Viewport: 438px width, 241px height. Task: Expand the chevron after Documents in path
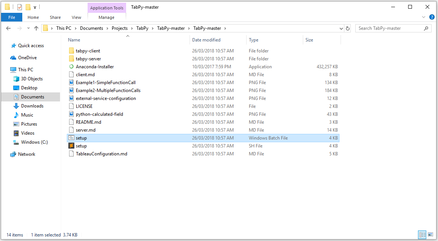click(108, 28)
